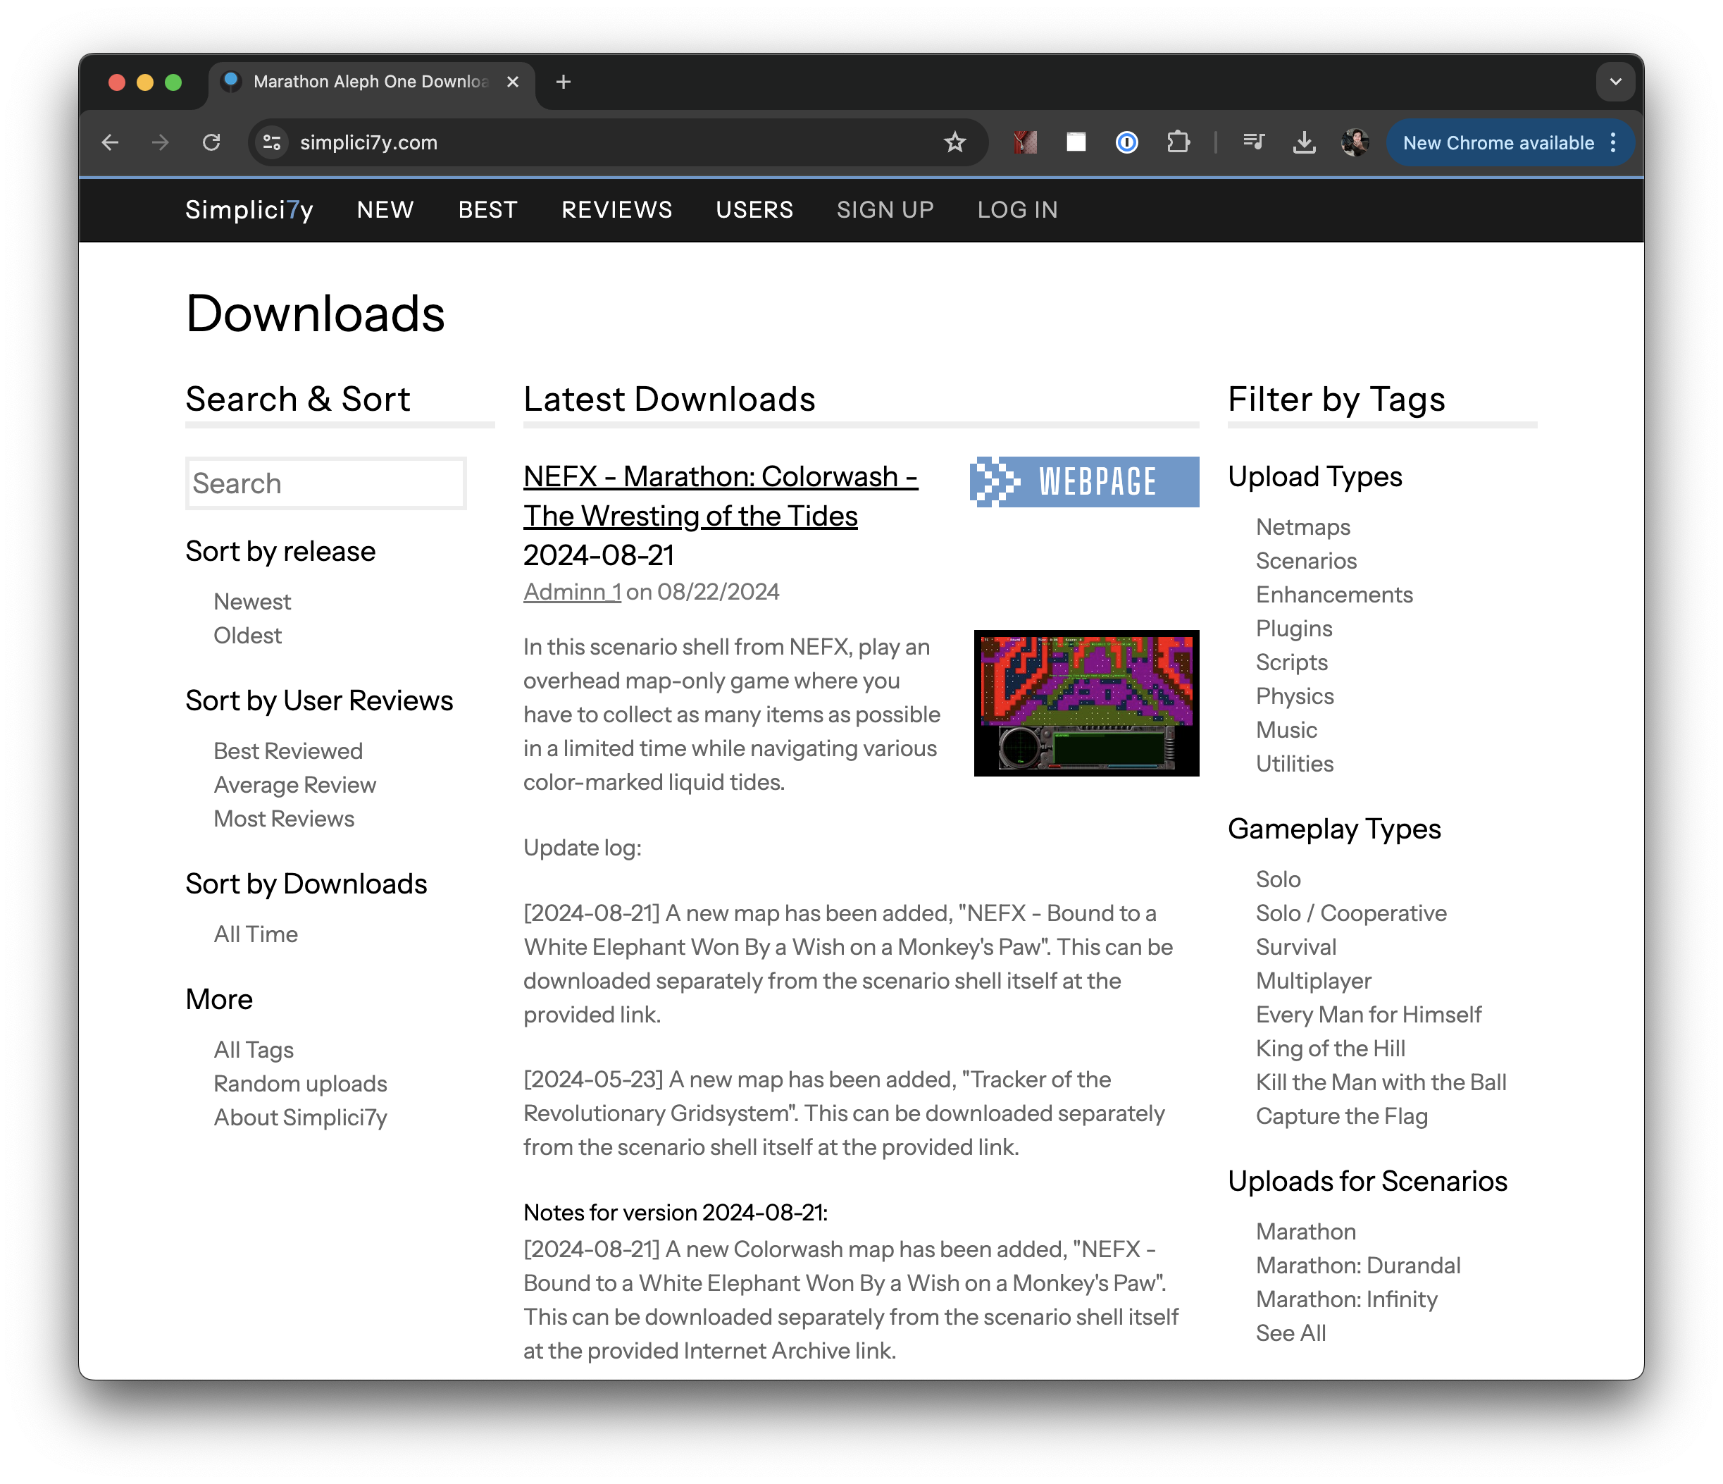Screen dimensions: 1723x1484
Task: Sort by Most Reviews
Action: [284, 819]
